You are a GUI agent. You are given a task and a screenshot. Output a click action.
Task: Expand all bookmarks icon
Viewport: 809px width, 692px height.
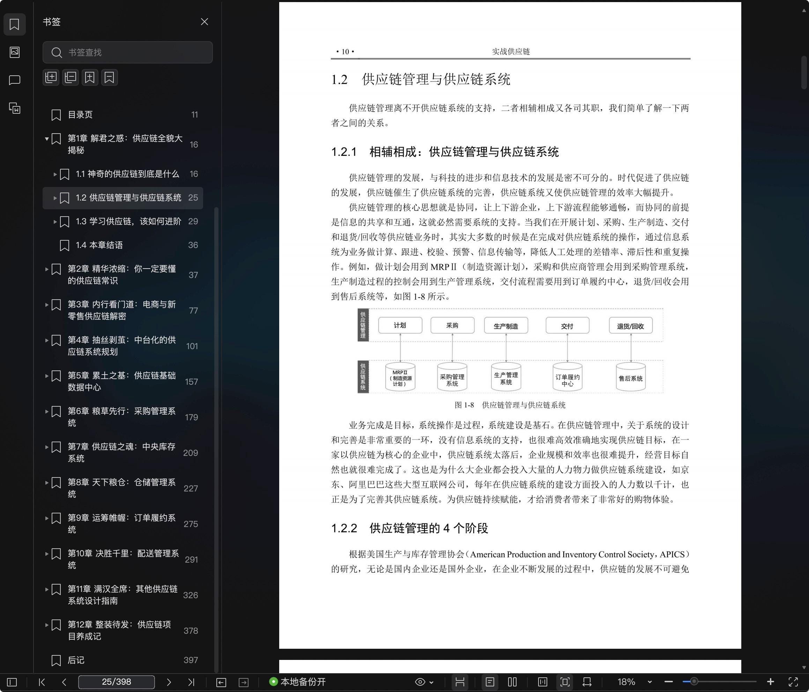tap(51, 77)
